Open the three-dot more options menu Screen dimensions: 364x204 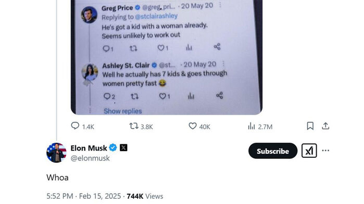pos(325,151)
